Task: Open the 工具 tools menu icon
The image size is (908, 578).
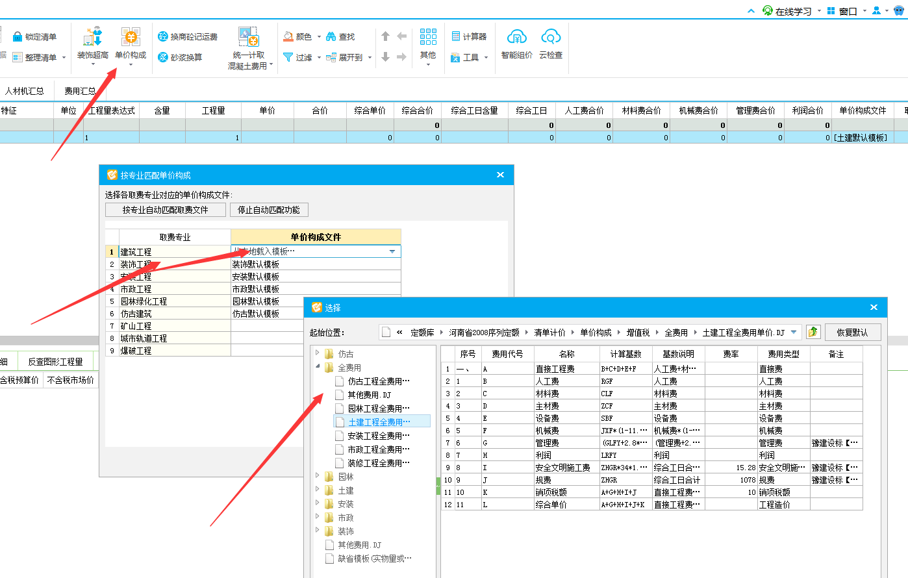Action: click(455, 57)
